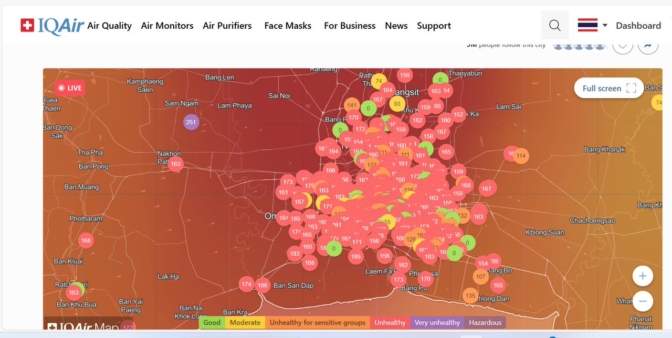
Task: Select the 163 marker near Ratchaburi
Action: pos(73,292)
